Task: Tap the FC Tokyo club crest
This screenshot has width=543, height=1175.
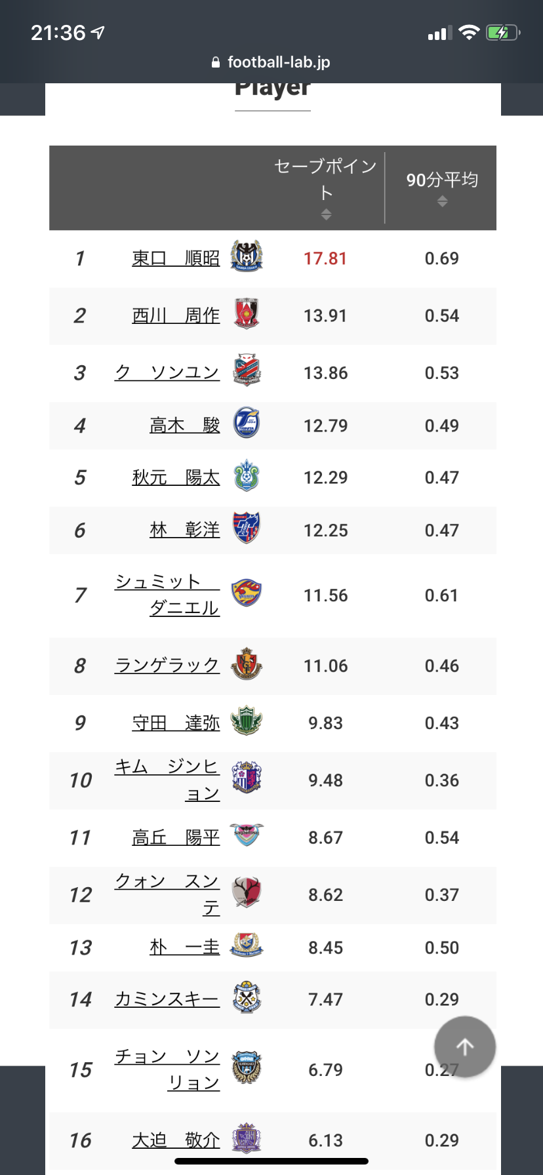Action: [247, 528]
